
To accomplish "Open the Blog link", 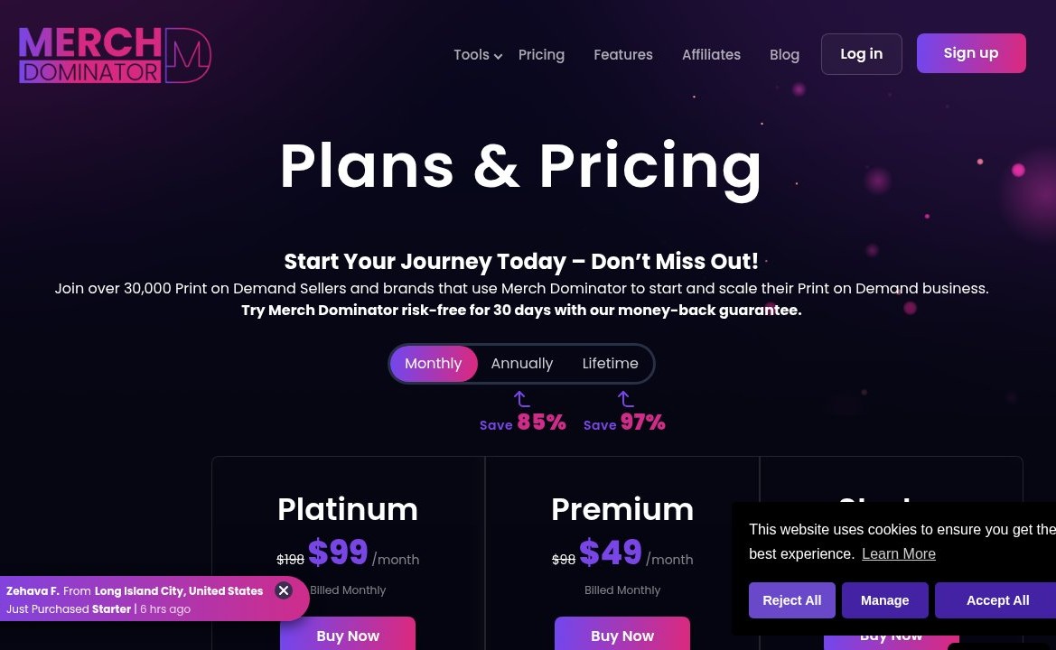I will coord(785,54).
